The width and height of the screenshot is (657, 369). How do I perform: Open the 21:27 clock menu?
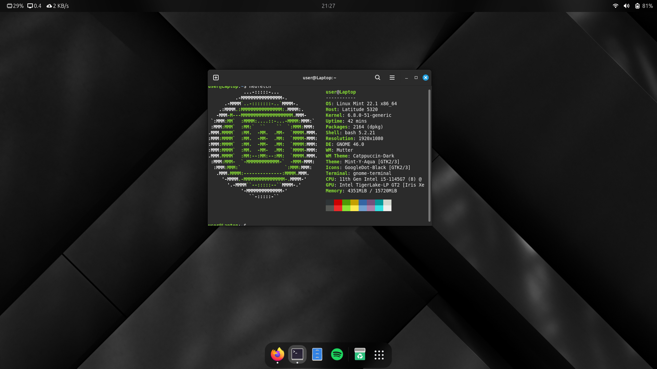[x=328, y=6]
